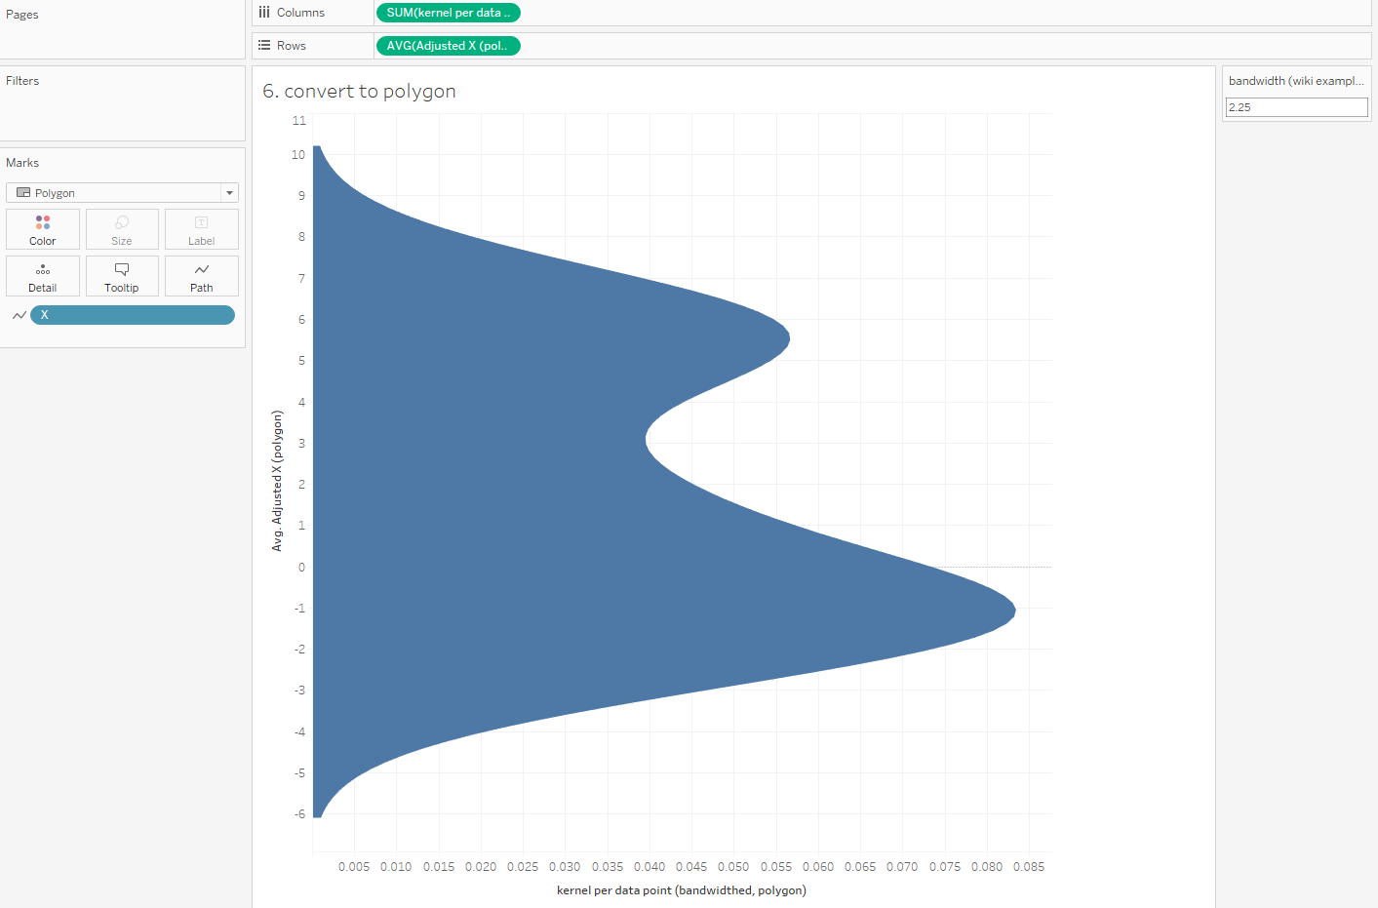This screenshot has height=908, width=1378.
Task: Click the sheet title '6. convert to polygon'
Action: tap(359, 92)
